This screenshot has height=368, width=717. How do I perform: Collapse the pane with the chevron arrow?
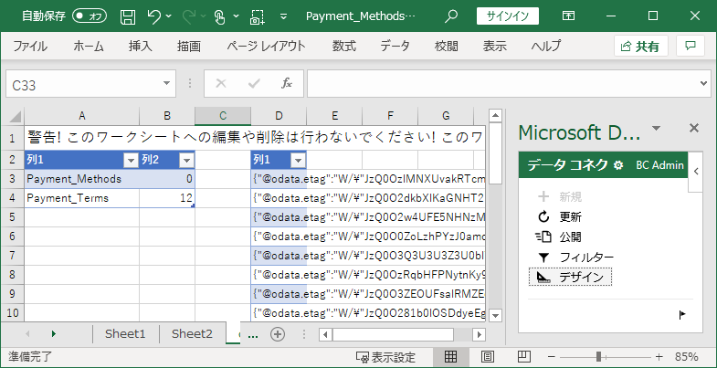pyautogui.click(x=695, y=172)
